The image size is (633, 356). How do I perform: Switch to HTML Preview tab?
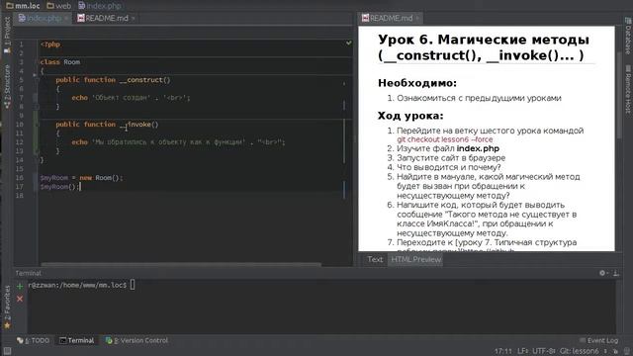415,259
